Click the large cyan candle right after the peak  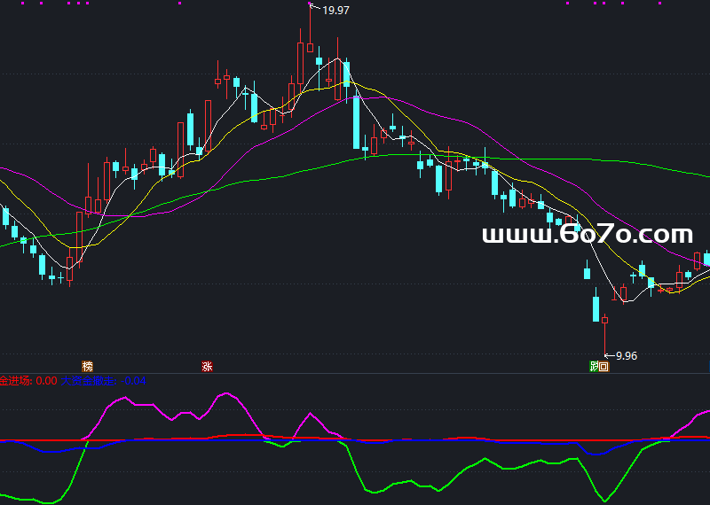pos(356,121)
